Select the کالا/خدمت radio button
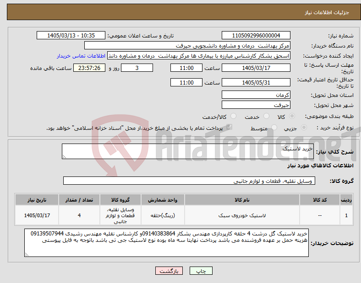361x283 pixels. tap(234, 116)
